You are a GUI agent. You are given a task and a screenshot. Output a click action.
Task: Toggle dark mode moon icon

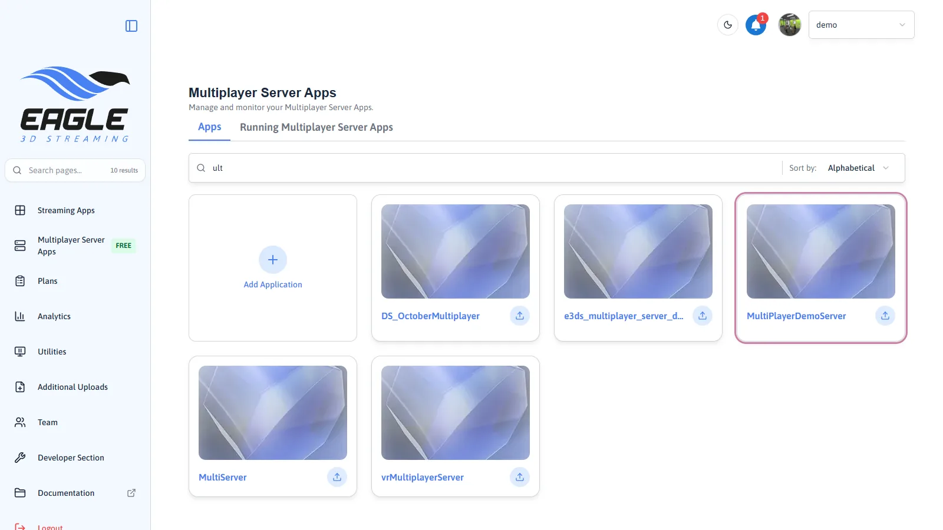[x=728, y=25]
